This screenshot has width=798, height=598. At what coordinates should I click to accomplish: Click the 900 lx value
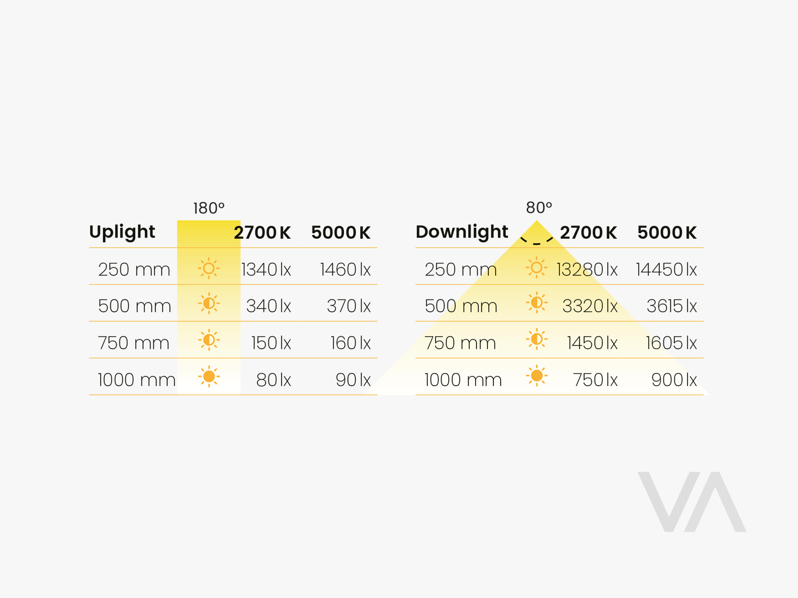[x=674, y=380]
